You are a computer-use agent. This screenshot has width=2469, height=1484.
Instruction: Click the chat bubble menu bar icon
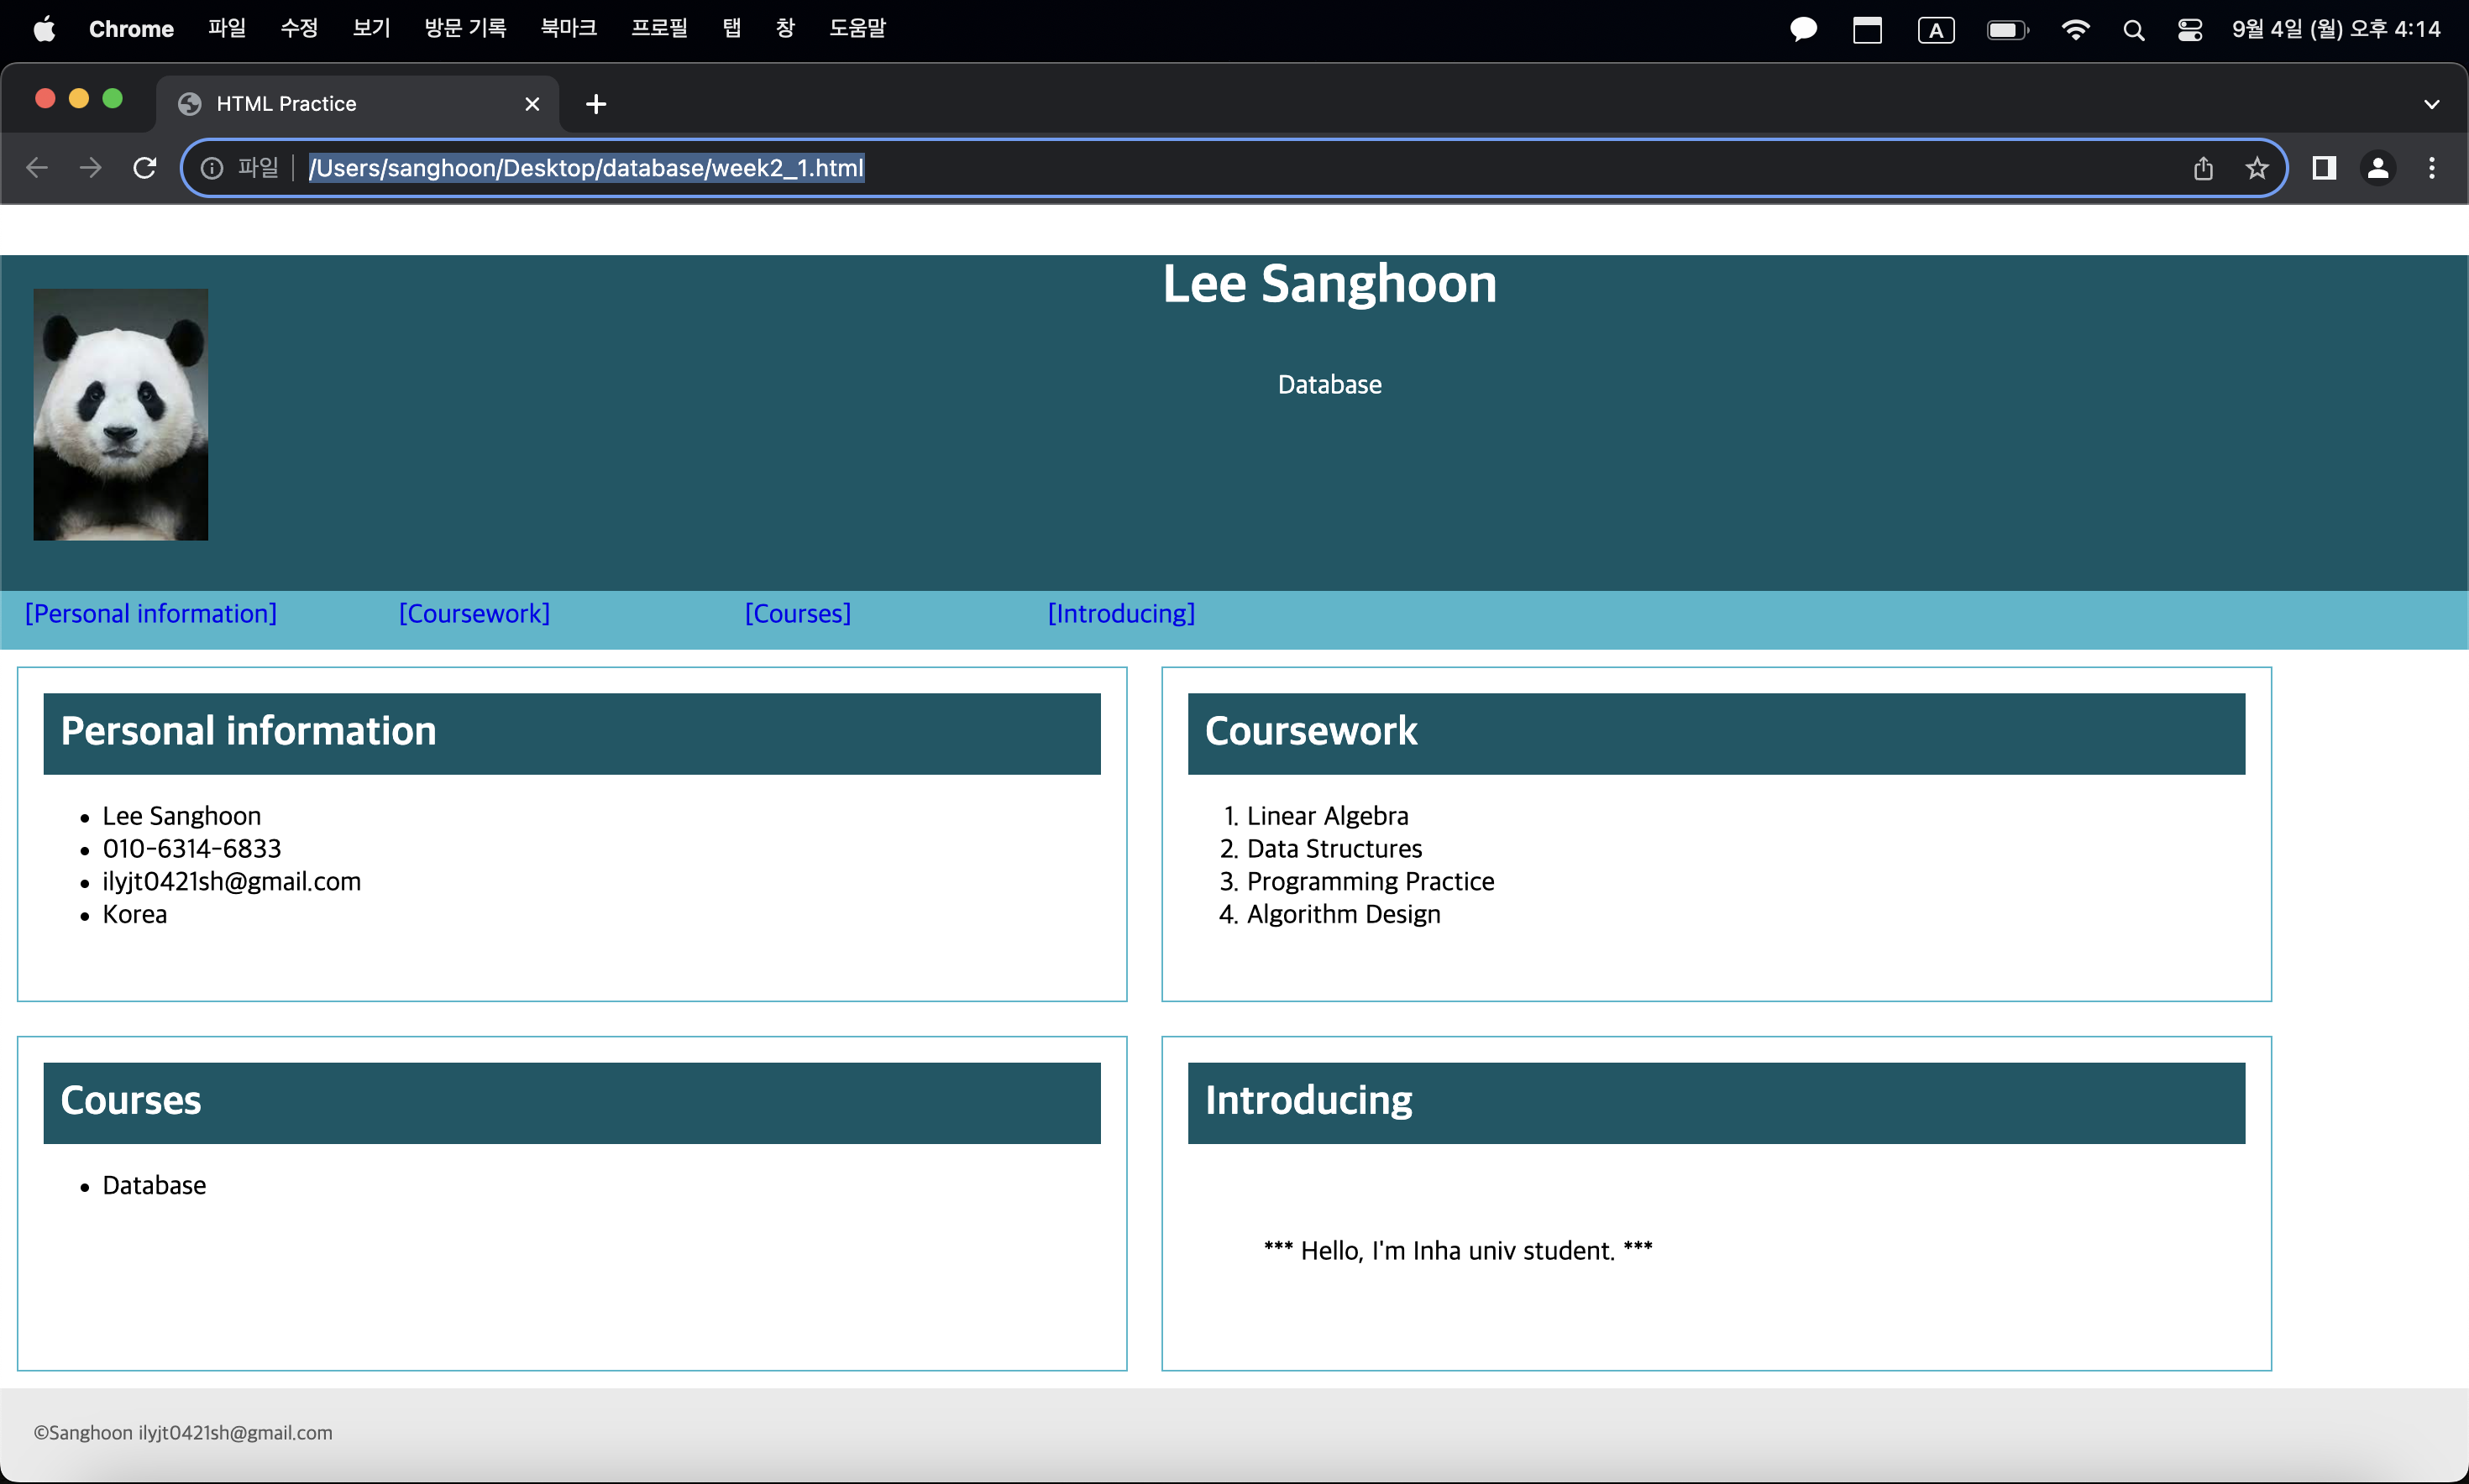tap(1803, 30)
